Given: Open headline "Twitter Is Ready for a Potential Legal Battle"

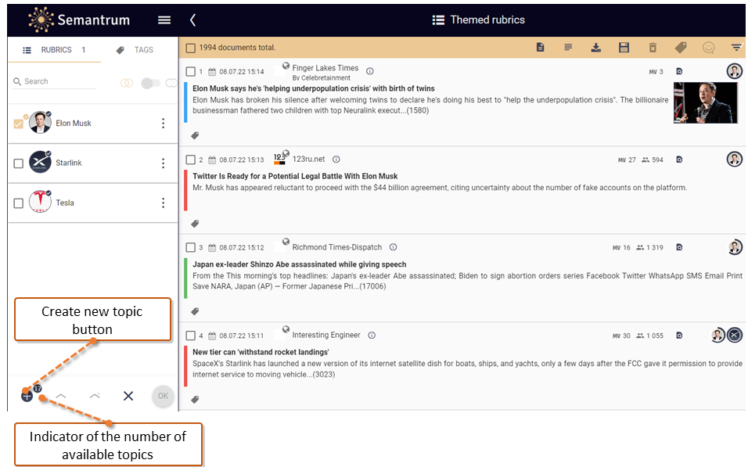Looking at the screenshot, I should click(x=295, y=176).
